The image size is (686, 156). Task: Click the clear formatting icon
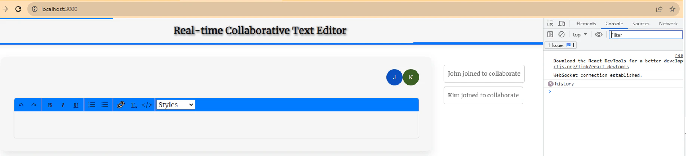pyautogui.click(x=134, y=105)
